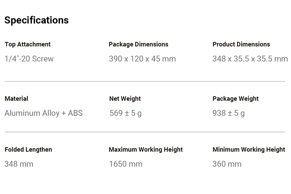Click the divider line below Top Attachment row
Image resolution: width=291 pixels, height=194 pixels.
coord(145,81)
